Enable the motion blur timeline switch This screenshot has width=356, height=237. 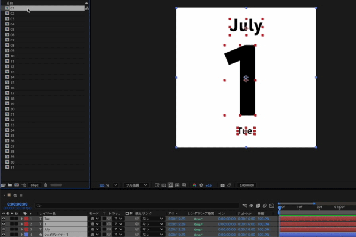click(x=265, y=206)
